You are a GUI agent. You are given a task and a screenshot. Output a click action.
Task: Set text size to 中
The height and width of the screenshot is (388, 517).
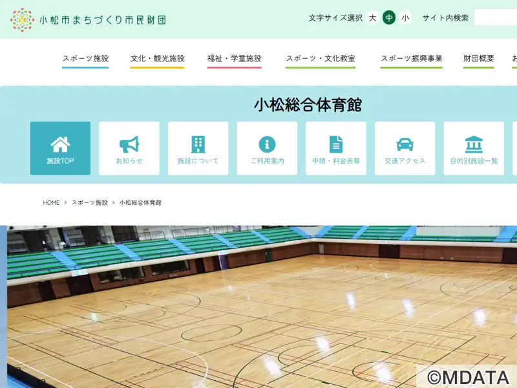pyautogui.click(x=389, y=18)
